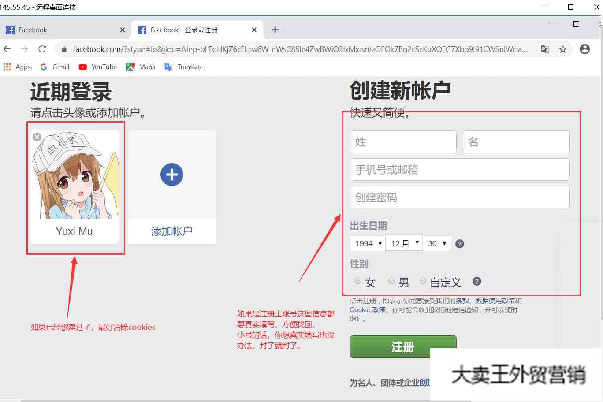Switch to the first Facebook tab
This screenshot has height=402, width=603.
[65, 30]
